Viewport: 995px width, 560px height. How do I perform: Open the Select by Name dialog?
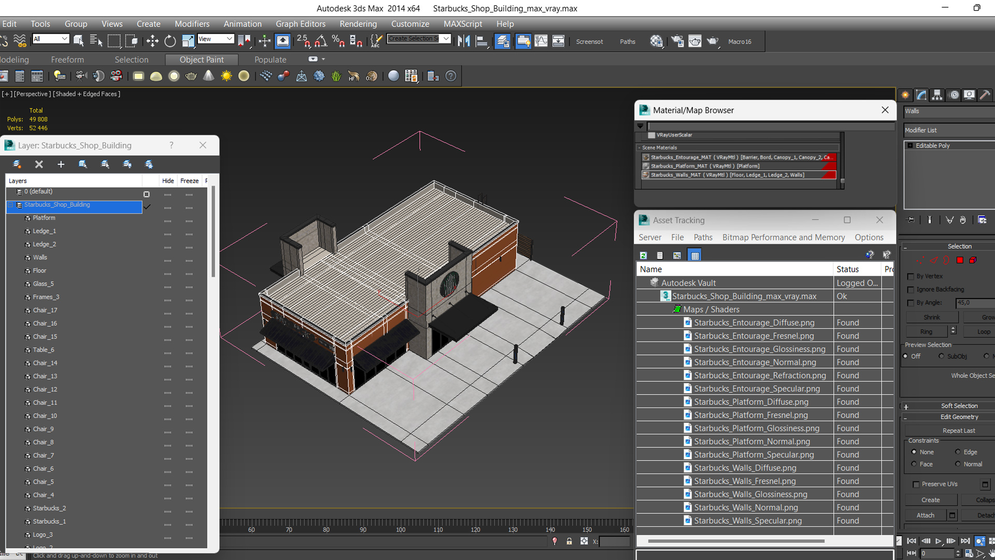coord(96,41)
